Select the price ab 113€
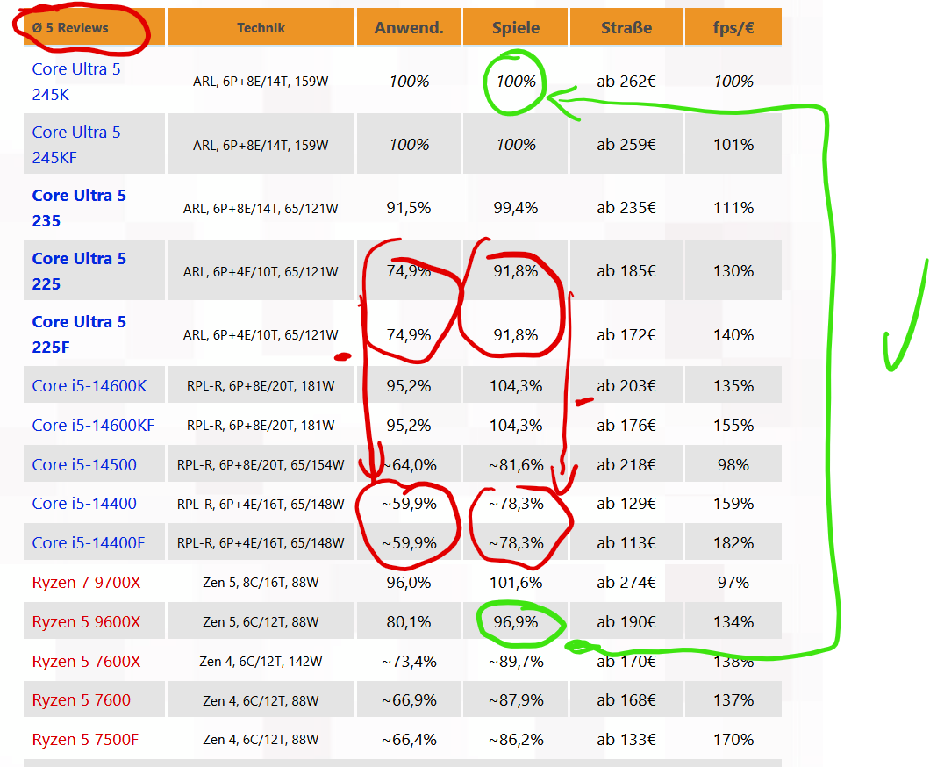 (626, 543)
